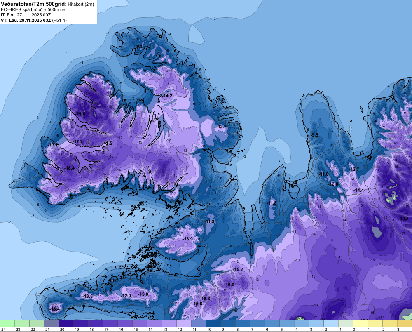The image size is (412, 332).
Task: Click the 'EC-HRES spá brúuð á 500m net' line
Action: (33, 9)
